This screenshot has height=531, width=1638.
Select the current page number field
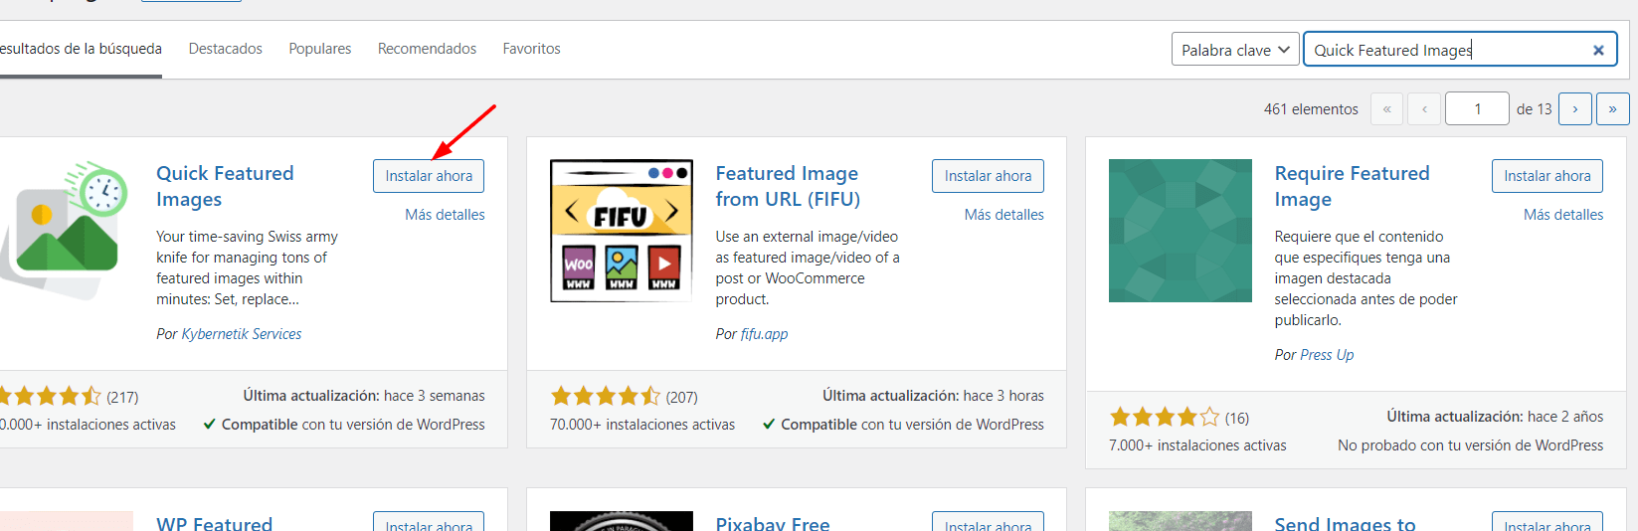tap(1477, 108)
